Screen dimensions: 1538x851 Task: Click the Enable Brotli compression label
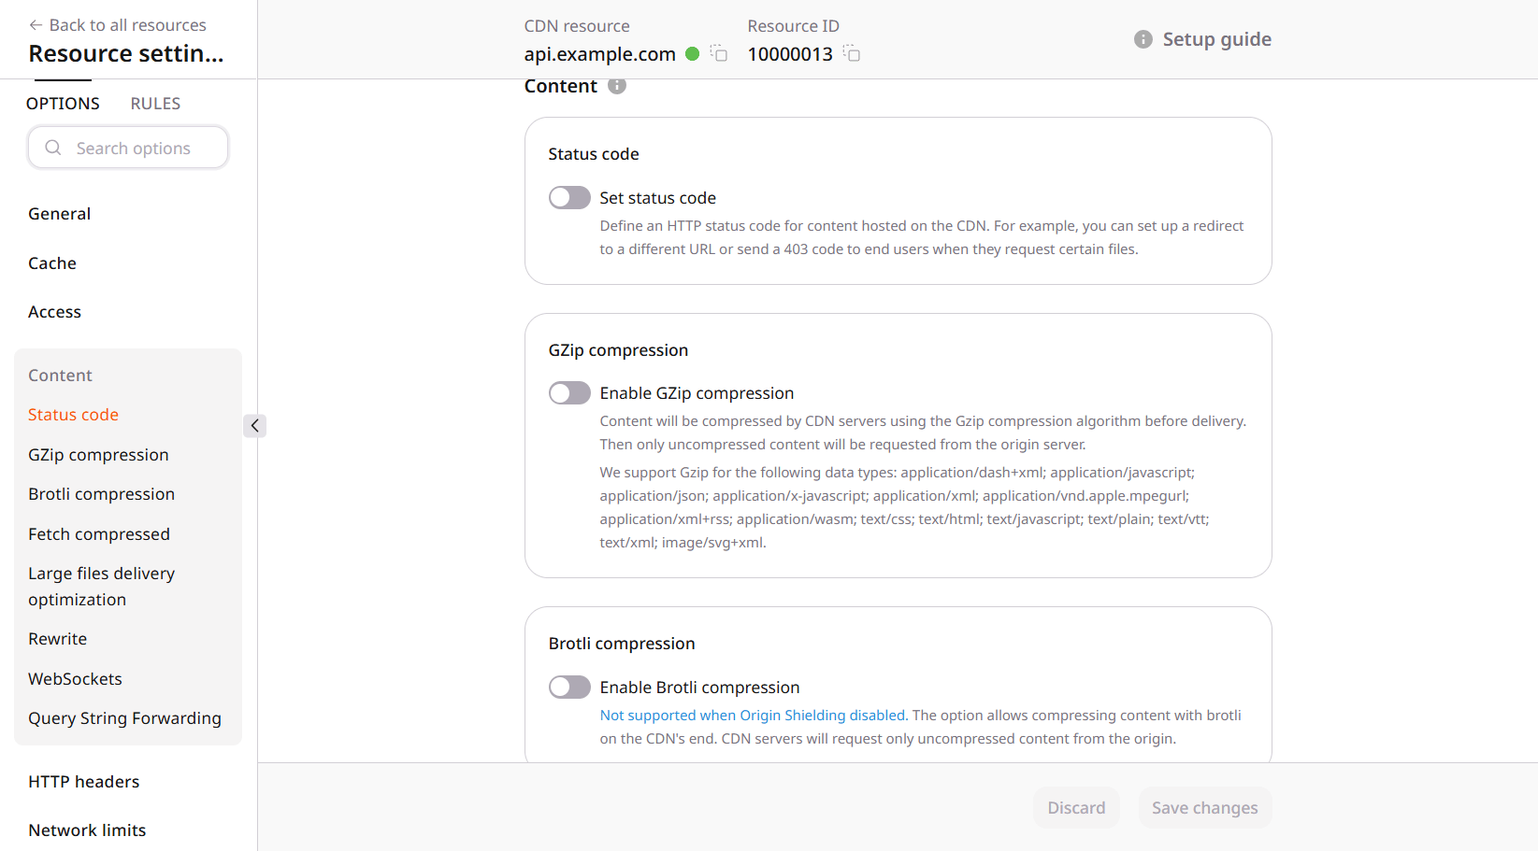699,688
